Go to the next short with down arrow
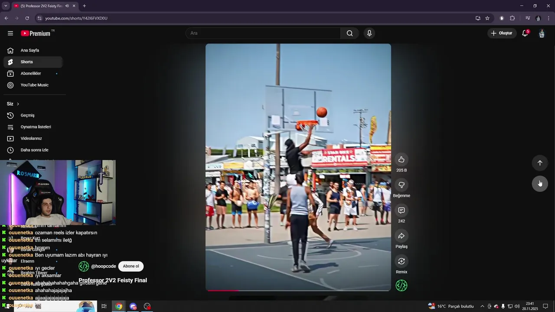This screenshot has width=555, height=312. (540, 183)
